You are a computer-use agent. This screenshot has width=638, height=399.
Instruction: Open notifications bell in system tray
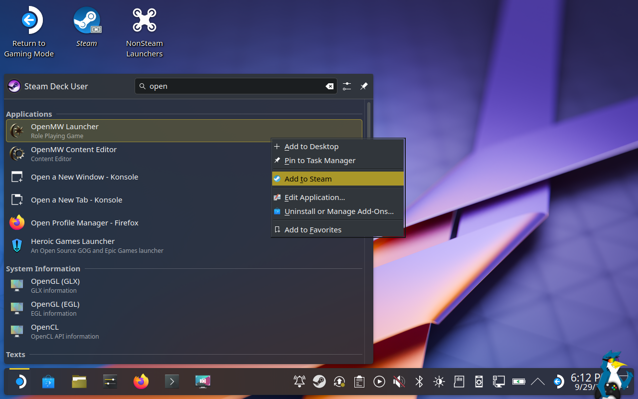tap(300, 382)
